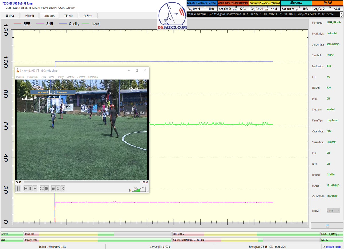Switch to the AV Player tab
344x249 pixels.
(x=88, y=16)
